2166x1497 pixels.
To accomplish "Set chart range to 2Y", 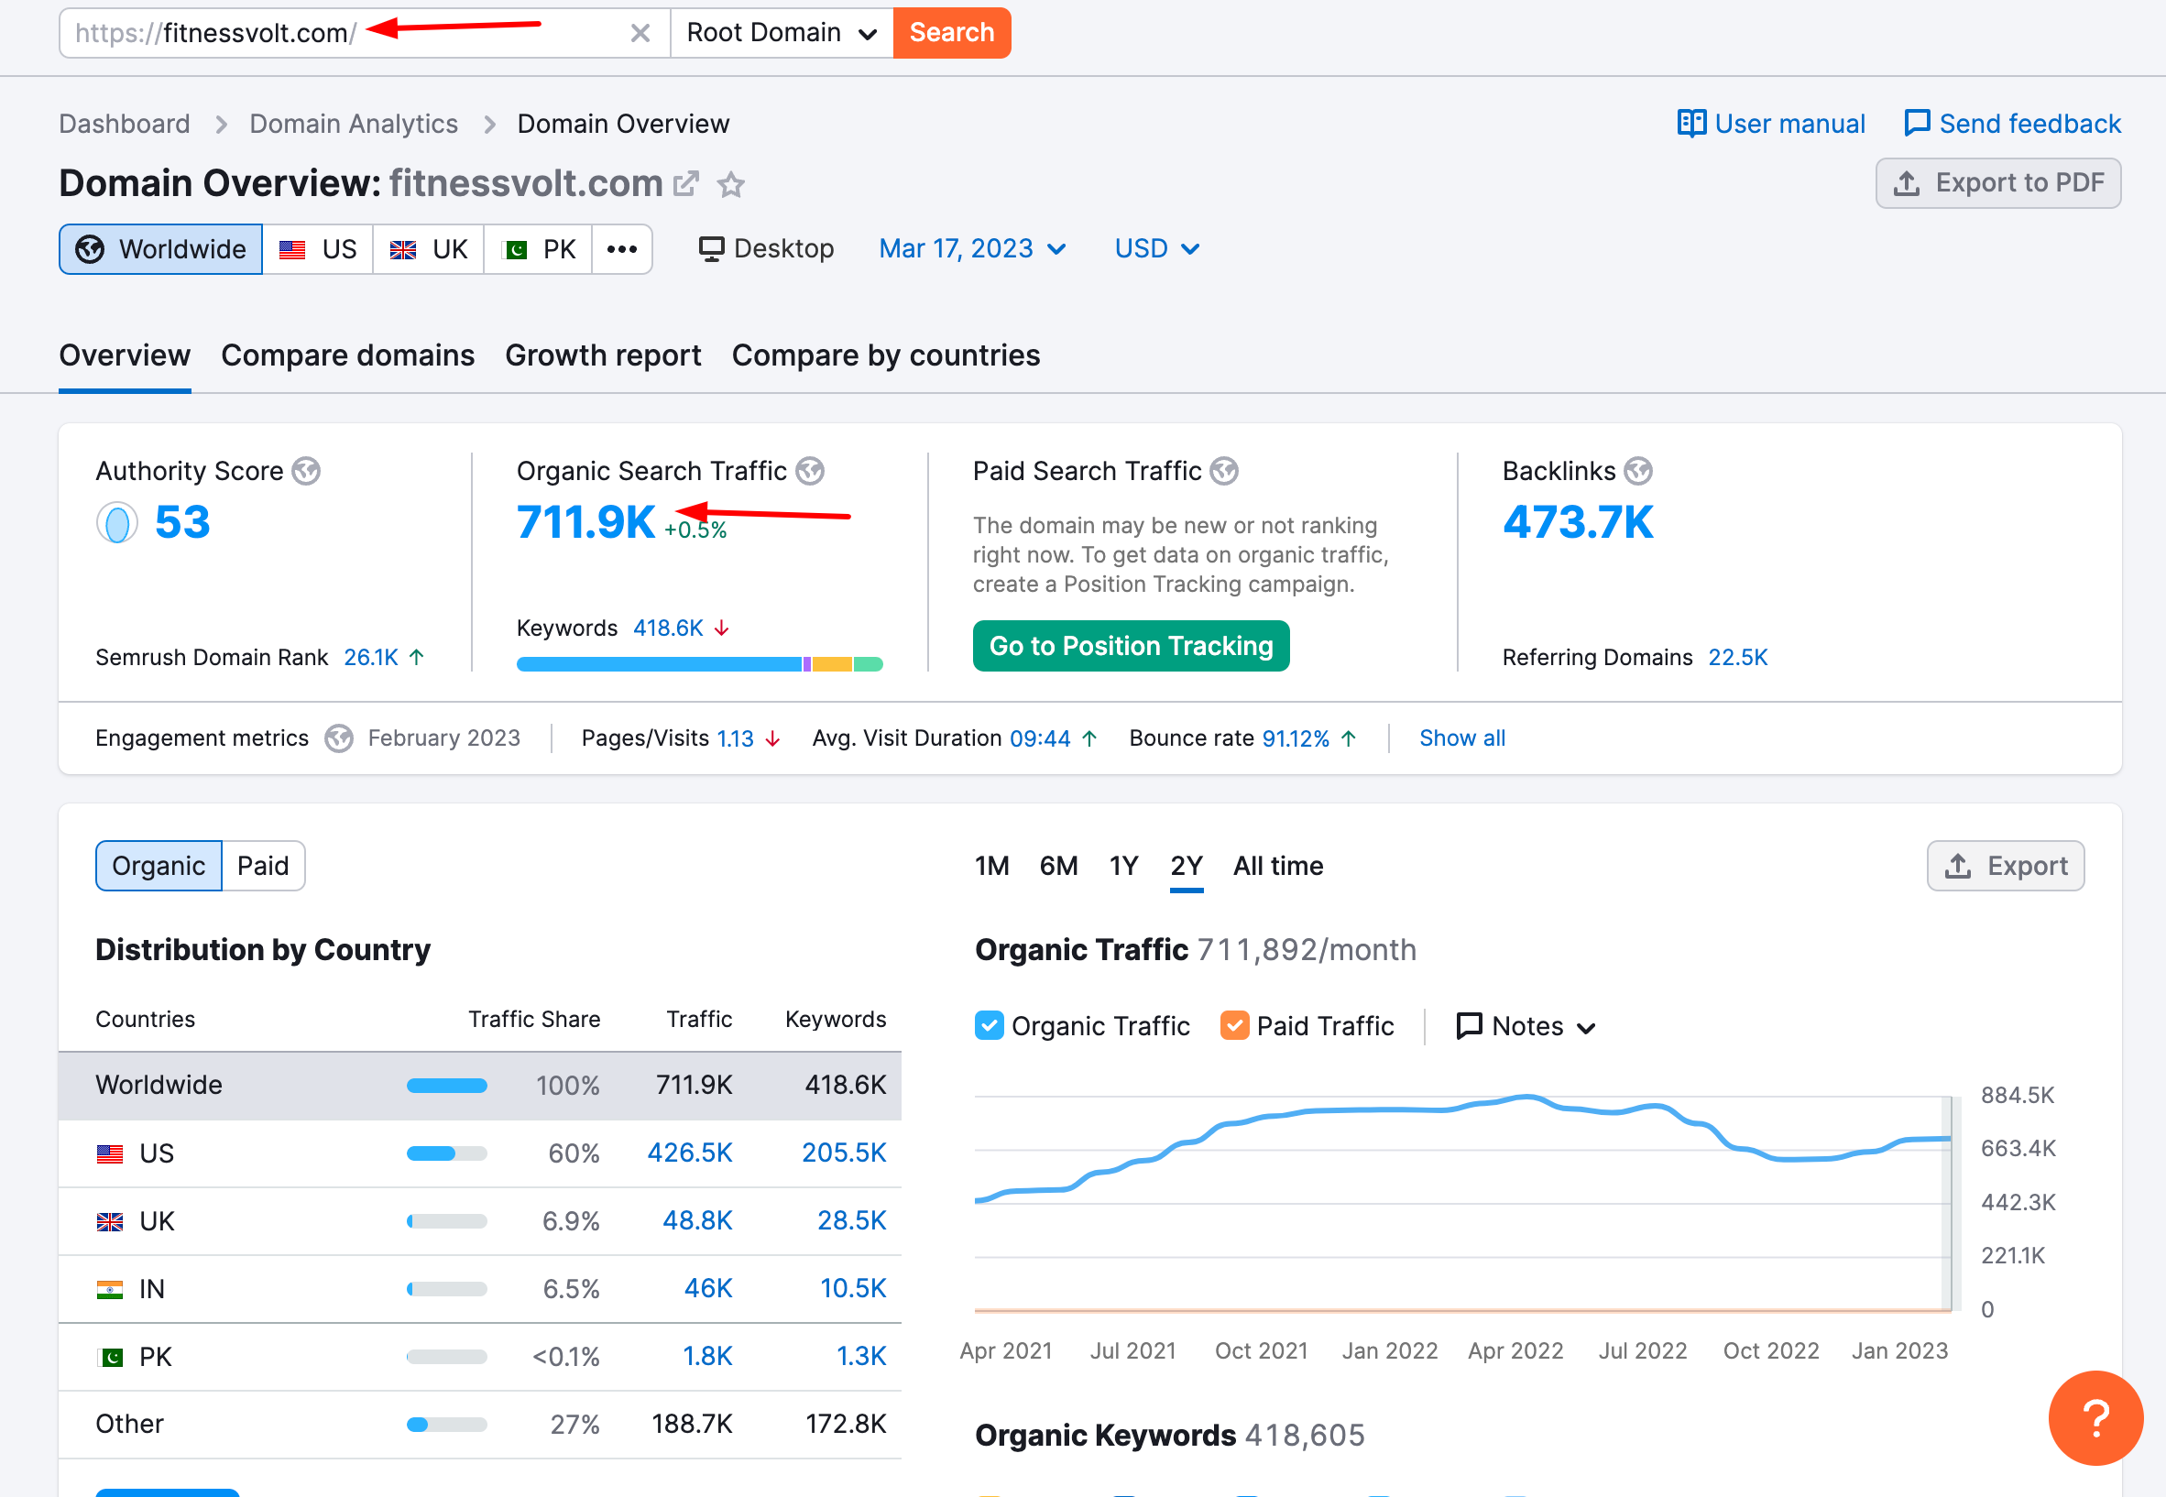I will [x=1187, y=866].
